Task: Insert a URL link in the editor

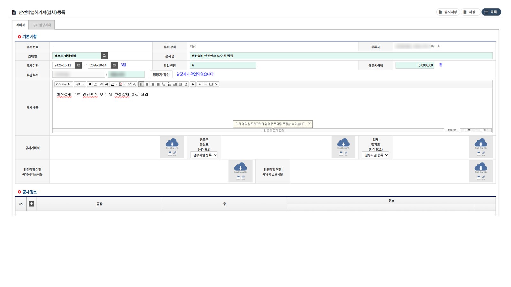Action: coord(200,84)
